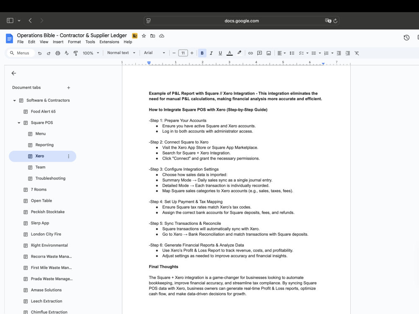The image size is (419, 314).
Task: Increase font size with plus button
Action: tap(192, 53)
